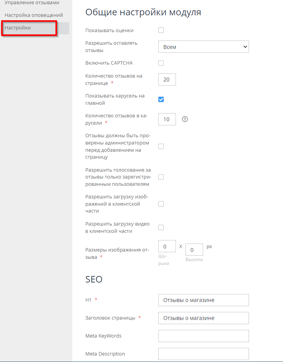Focus the carousel reviews count field
The image size is (283, 362).
pos(167,119)
